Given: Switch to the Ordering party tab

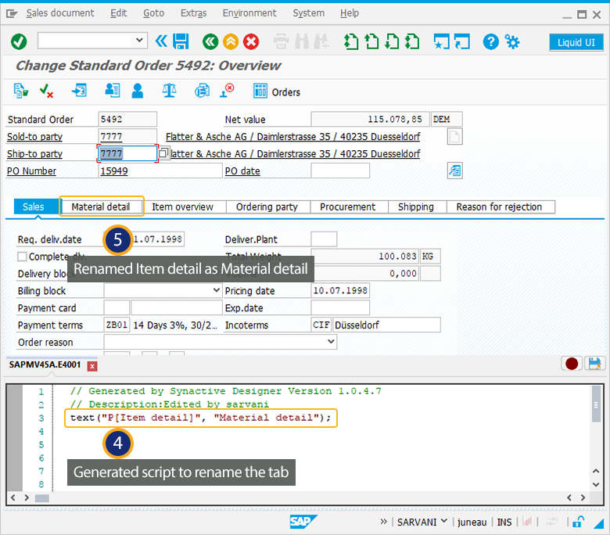Looking at the screenshot, I should (267, 206).
